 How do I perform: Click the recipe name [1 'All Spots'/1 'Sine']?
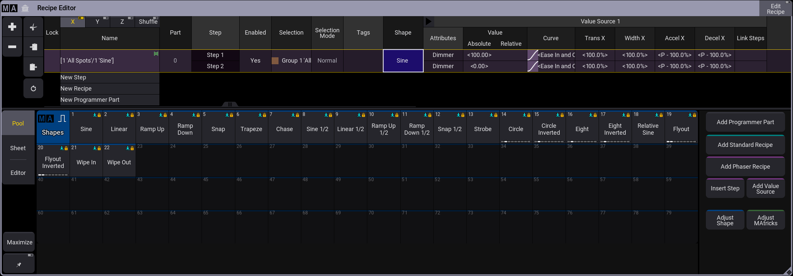click(x=87, y=61)
